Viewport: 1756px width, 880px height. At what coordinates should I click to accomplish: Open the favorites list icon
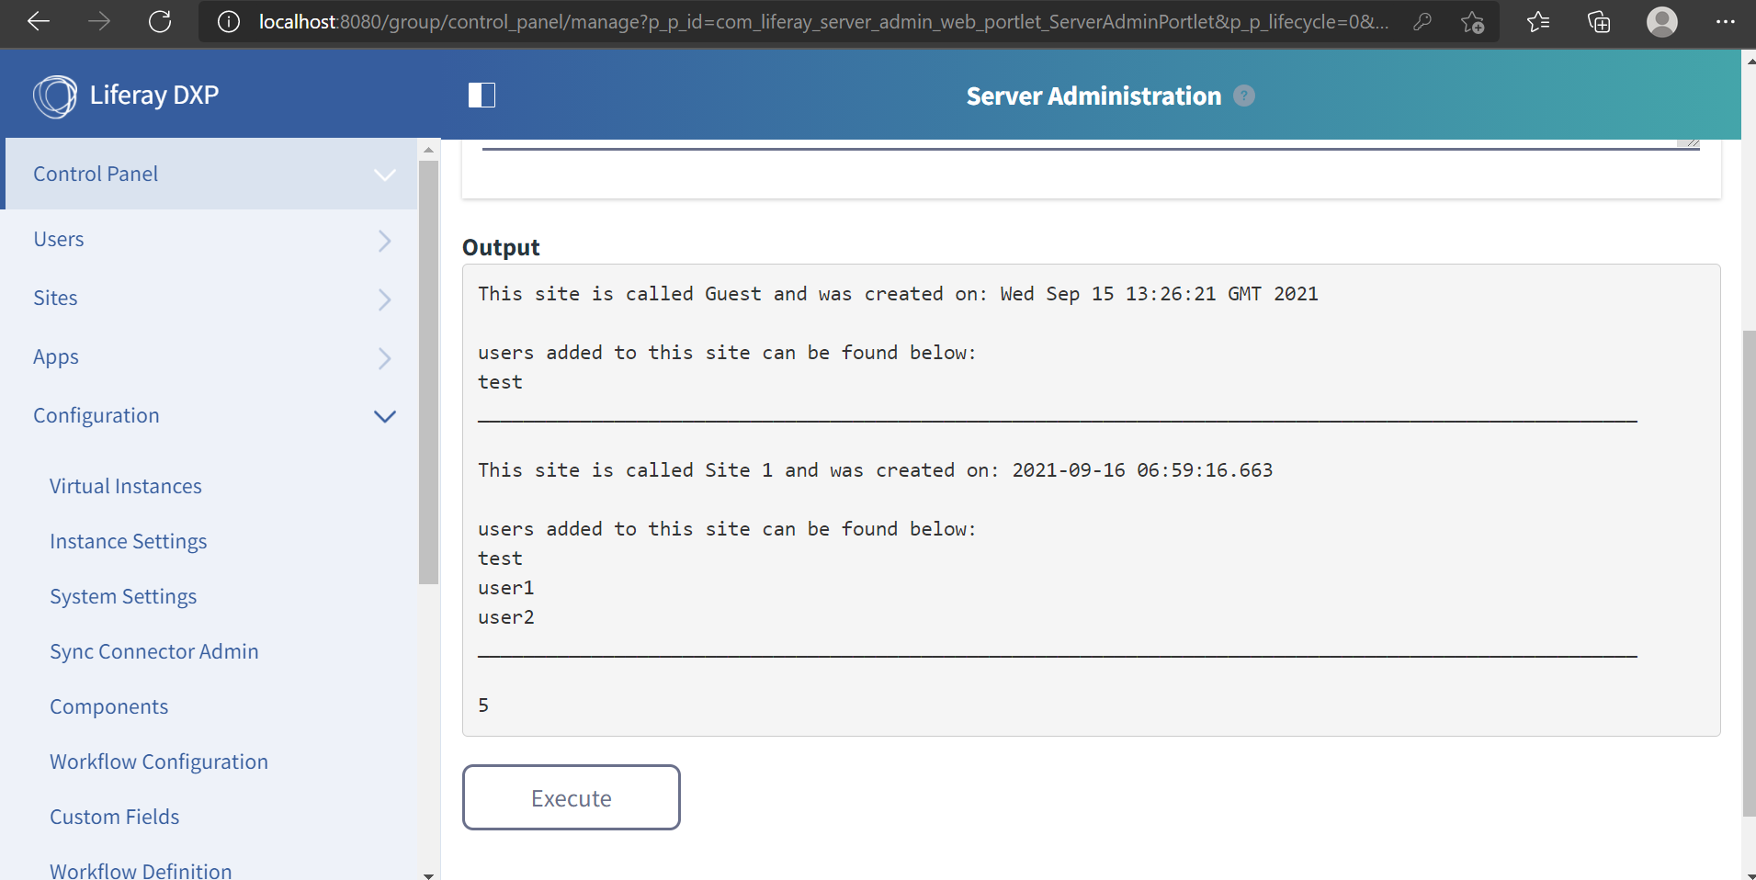pyautogui.click(x=1538, y=22)
